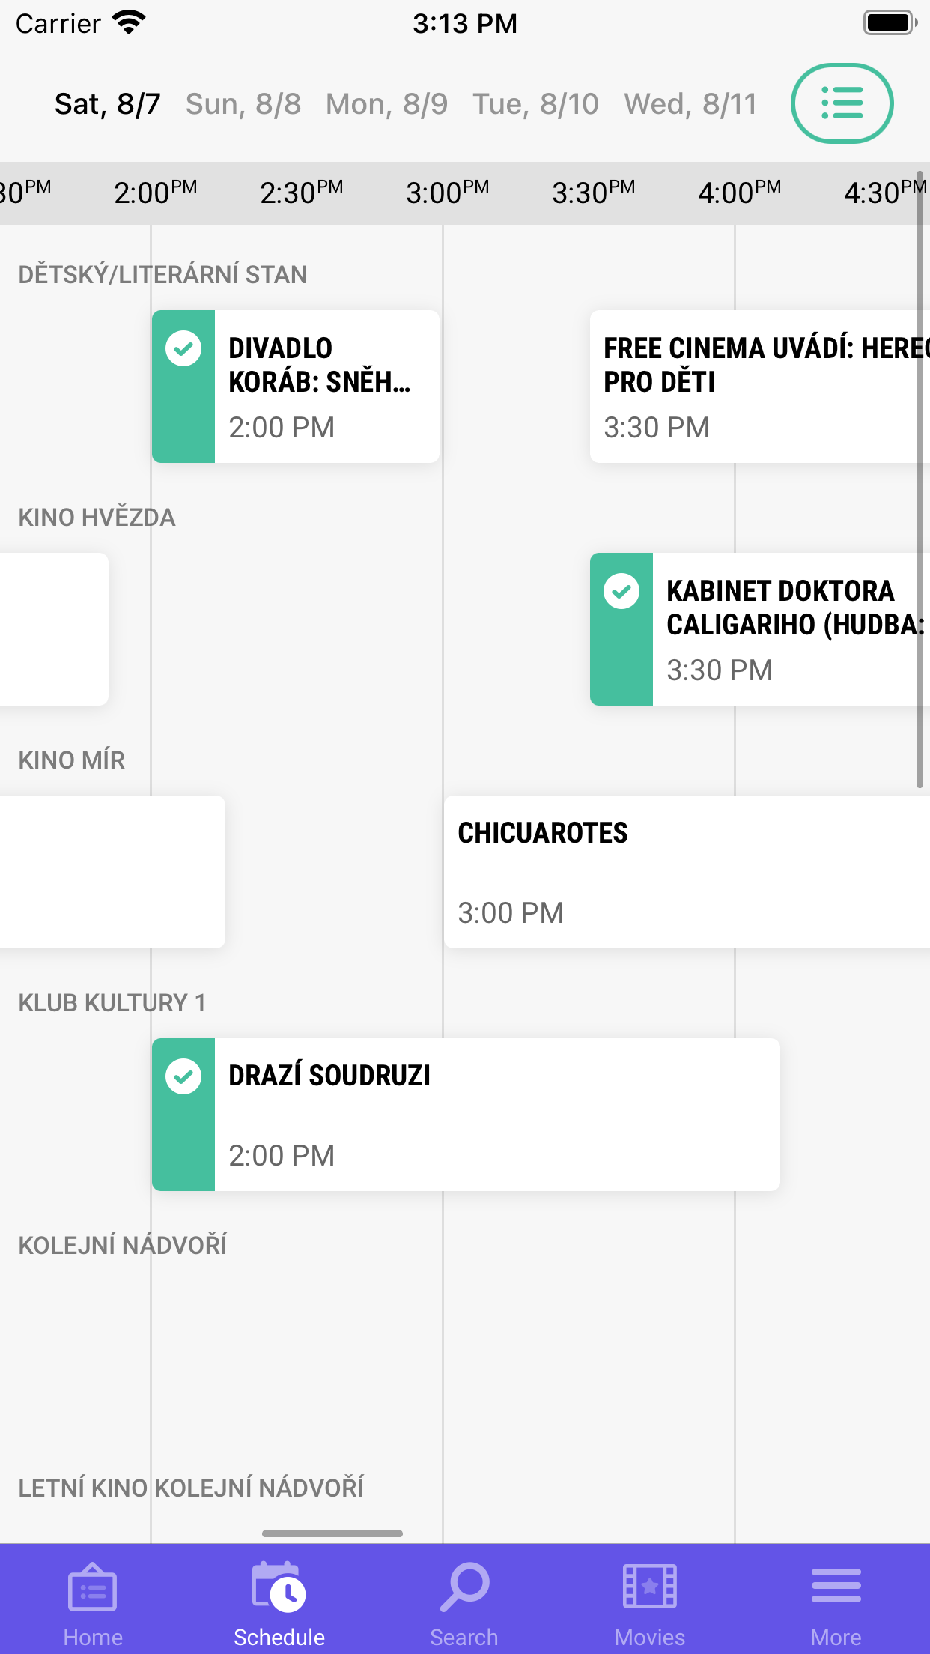Open the Movies film icon
930x1654 pixels.
[649, 1588]
